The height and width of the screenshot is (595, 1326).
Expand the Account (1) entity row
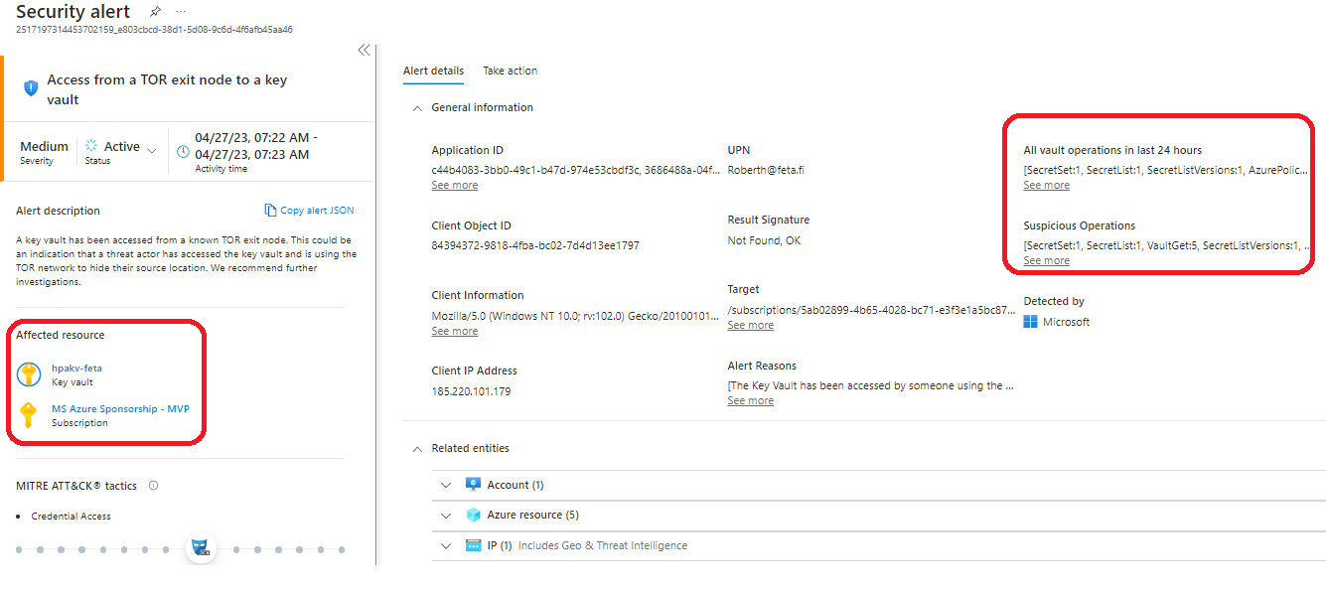point(446,485)
